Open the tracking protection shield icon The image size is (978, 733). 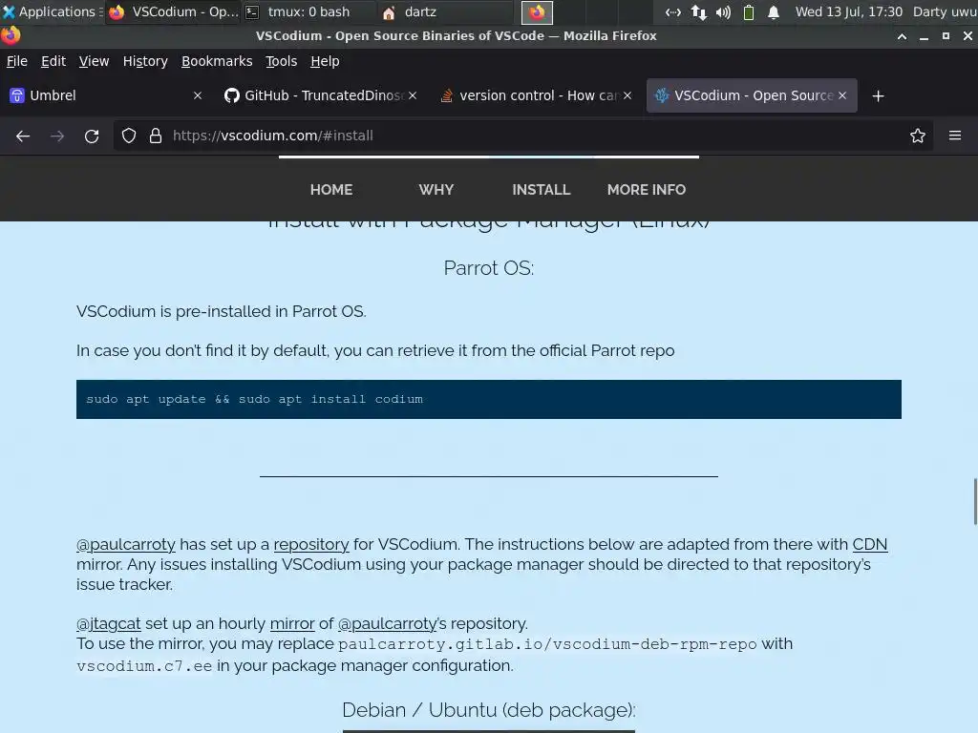(129, 136)
